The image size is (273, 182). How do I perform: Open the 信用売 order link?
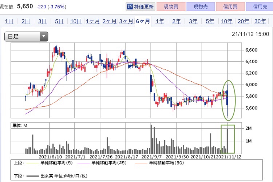coord(260,7)
